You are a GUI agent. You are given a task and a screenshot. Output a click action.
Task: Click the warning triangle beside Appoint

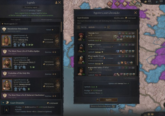point(98,100)
